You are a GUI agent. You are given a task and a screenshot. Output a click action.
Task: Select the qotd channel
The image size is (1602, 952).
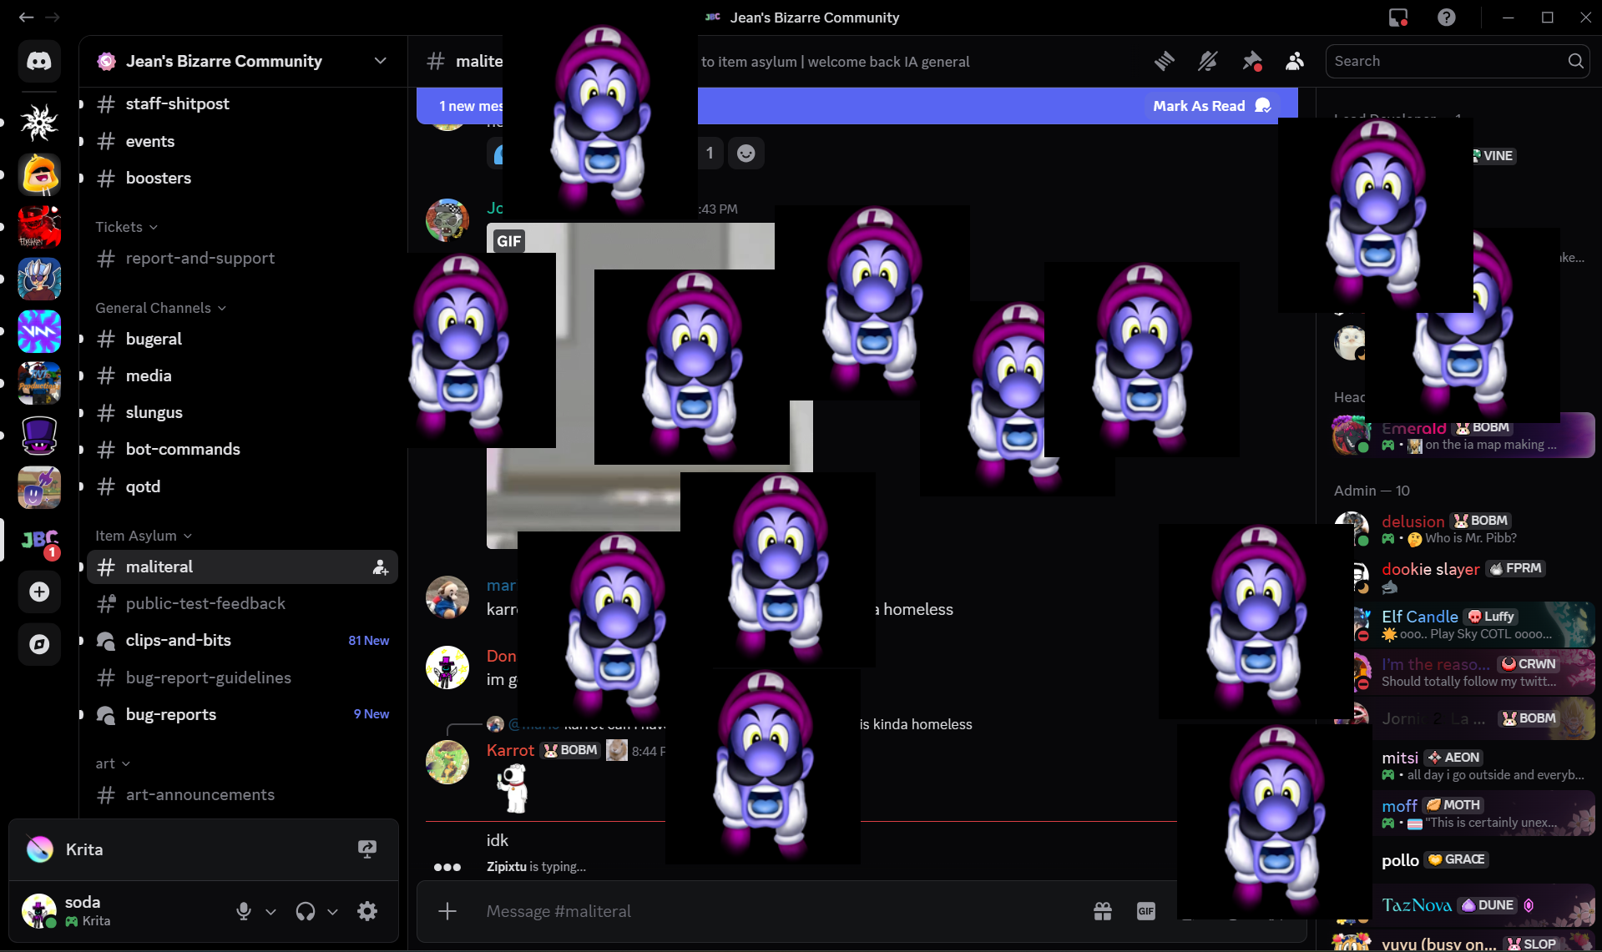click(243, 486)
